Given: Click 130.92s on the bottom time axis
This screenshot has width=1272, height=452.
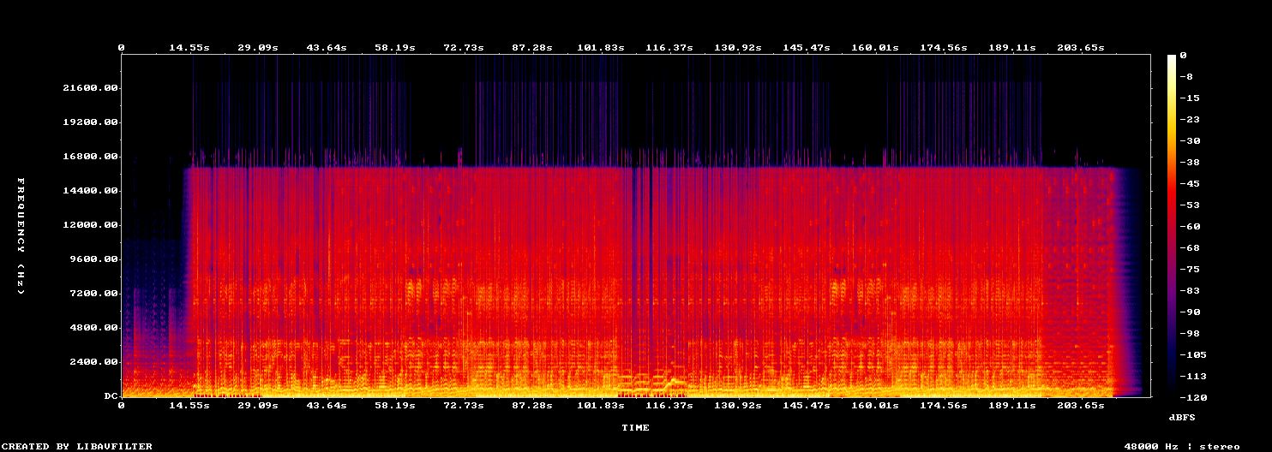Looking at the screenshot, I should coord(738,405).
